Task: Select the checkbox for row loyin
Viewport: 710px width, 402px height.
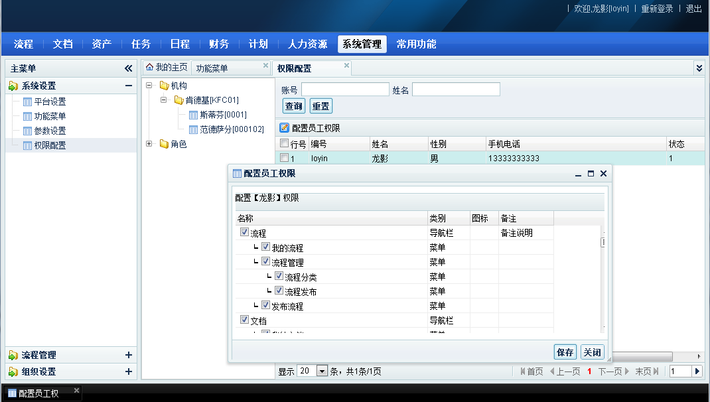Action: point(284,159)
